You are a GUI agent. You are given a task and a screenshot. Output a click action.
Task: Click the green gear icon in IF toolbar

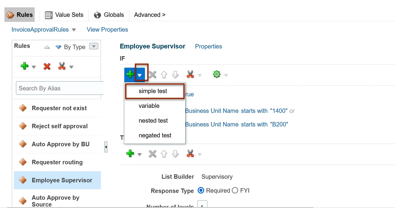pyautogui.click(x=217, y=74)
